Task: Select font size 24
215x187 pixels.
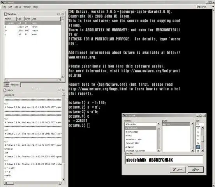Action: pos(198,143)
